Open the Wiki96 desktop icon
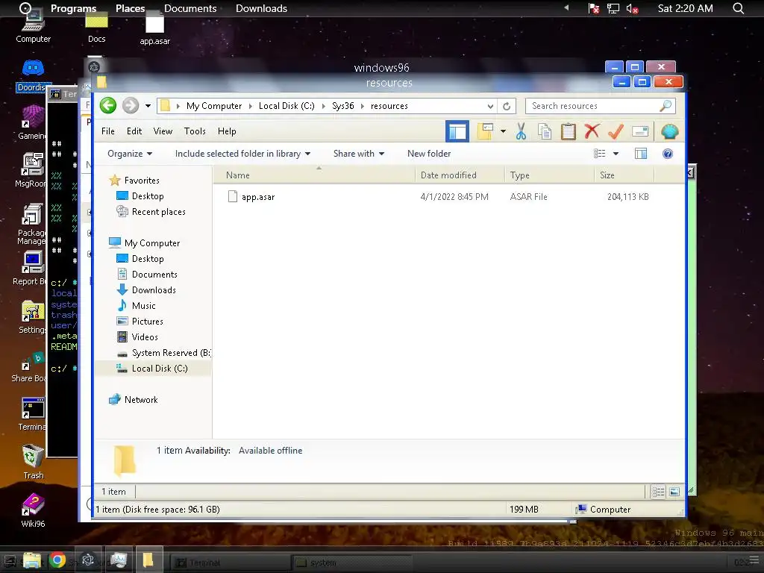764x573 pixels. 33,510
